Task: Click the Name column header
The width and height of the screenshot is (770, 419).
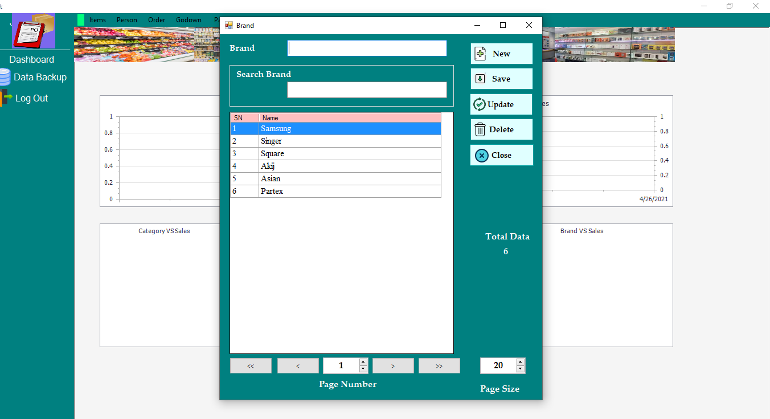Action: pos(350,118)
